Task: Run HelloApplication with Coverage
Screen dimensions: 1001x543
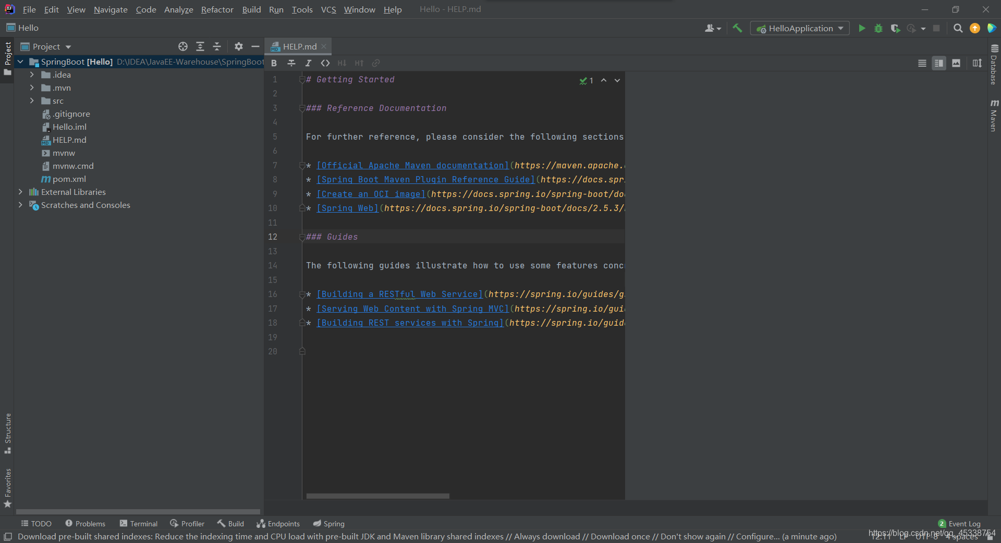Action: 895,28
